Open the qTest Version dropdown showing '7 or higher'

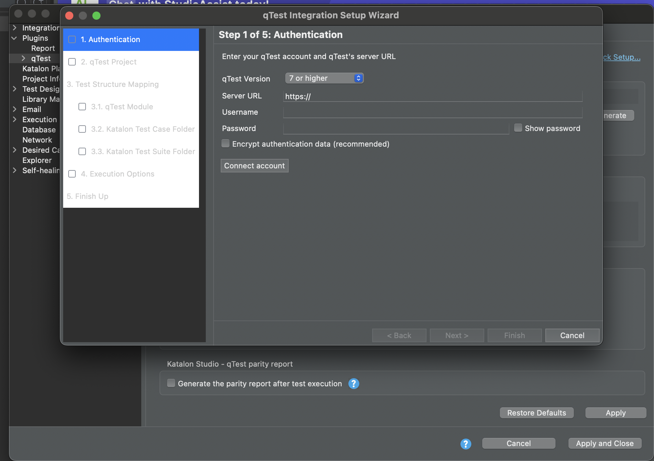[x=324, y=78]
